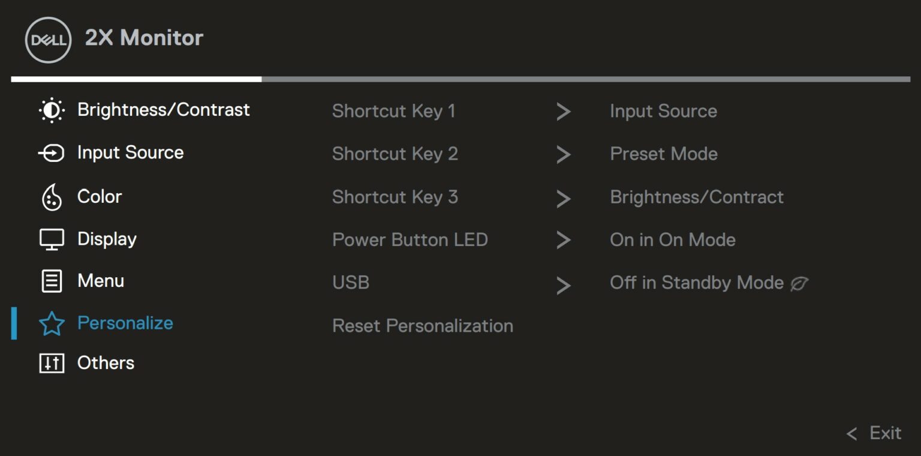921x456 pixels.
Task: Click the Exit button
Action: pos(874,433)
